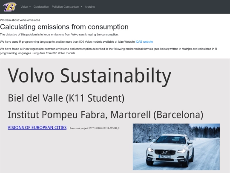Click the sentence about the problem objective
Viewport: 230px width, 173px height.
click(59, 35)
